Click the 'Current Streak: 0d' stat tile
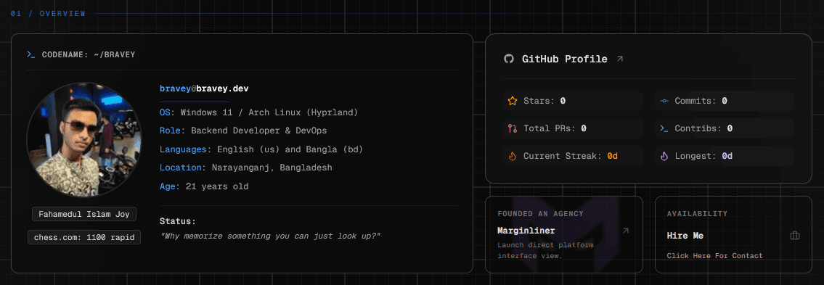Image resolution: width=824 pixels, height=285 pixels. coord(572,156)
